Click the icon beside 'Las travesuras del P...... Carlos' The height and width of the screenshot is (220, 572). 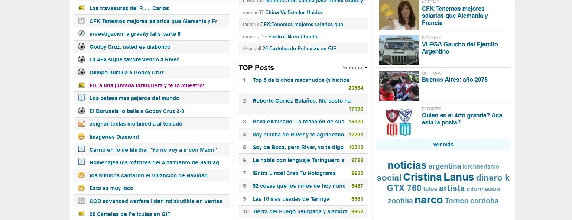81,8
